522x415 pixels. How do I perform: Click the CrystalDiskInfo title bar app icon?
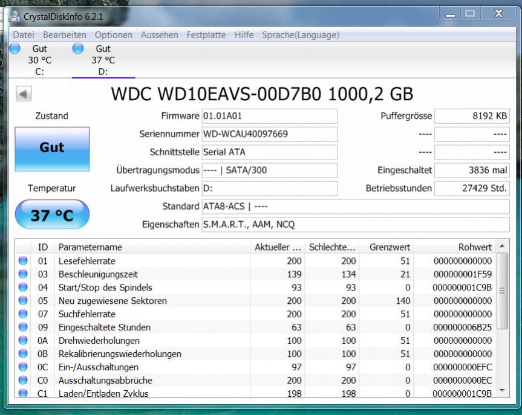tap(15, 16)
